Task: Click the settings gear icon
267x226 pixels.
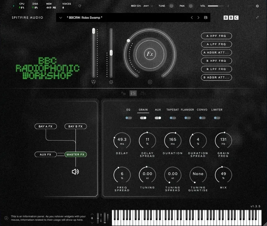Action: click(x=257, y=6)
